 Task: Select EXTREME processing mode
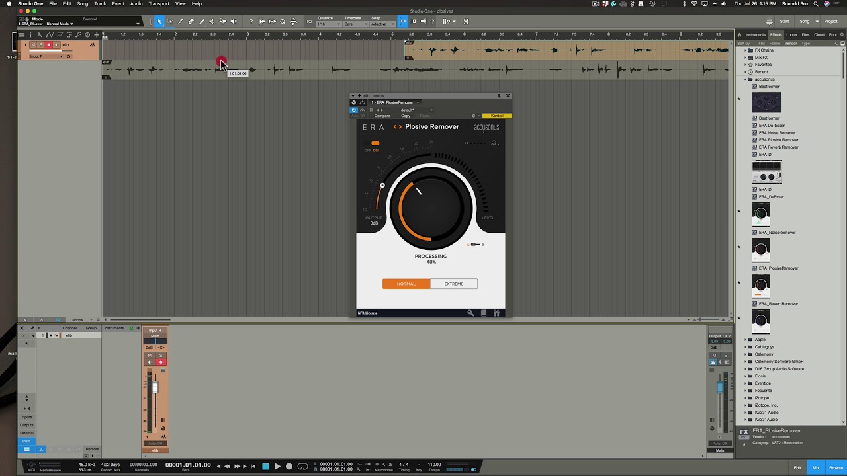(454, 284)
